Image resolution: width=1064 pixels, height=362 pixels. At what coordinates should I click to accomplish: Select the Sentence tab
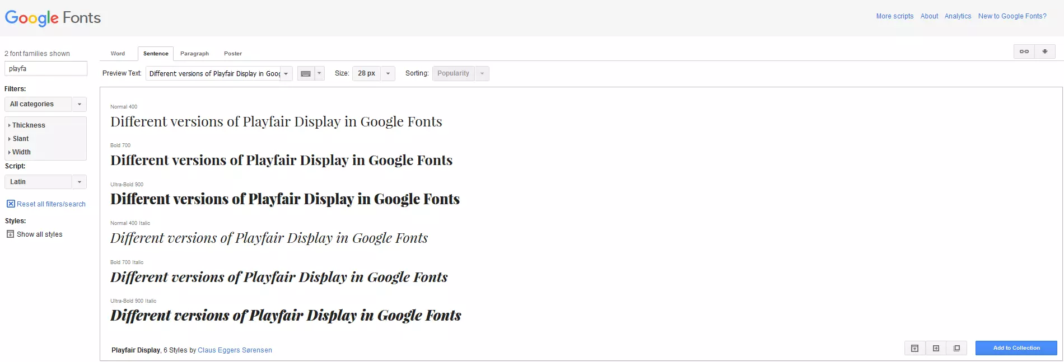coord(156,54)
